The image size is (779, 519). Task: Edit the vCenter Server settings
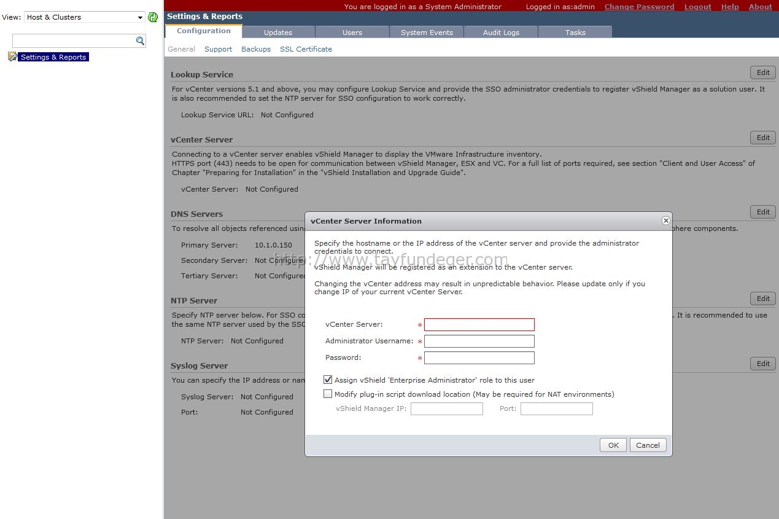point(763,138)
